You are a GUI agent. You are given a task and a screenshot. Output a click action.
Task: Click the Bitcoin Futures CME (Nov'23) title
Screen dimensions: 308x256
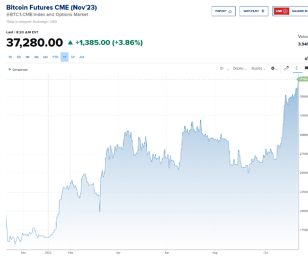pos(52,7)
